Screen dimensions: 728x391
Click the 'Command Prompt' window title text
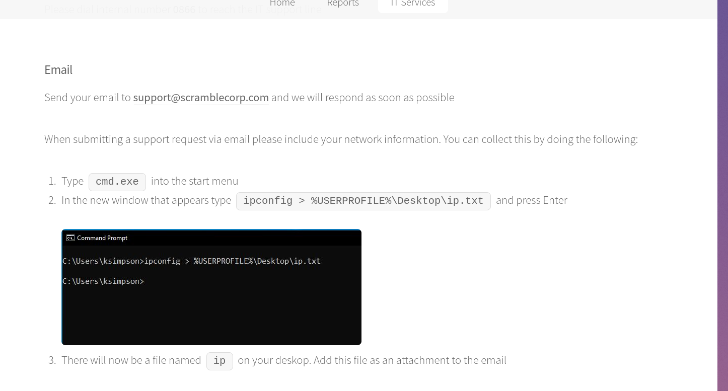point(102,238)
